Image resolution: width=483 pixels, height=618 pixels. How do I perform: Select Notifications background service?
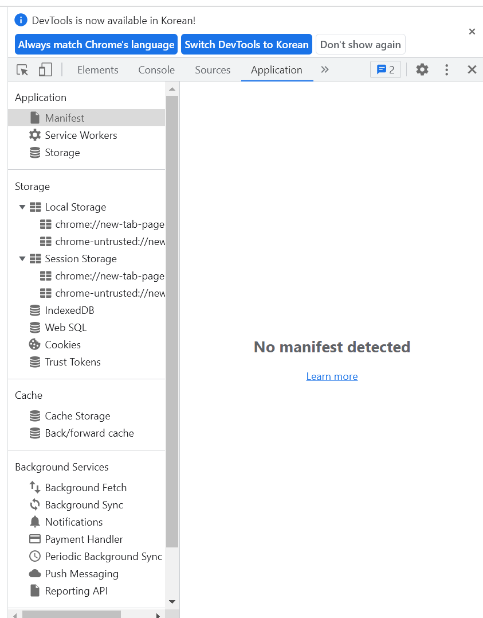pyautogui.click(x=87, y=522)
